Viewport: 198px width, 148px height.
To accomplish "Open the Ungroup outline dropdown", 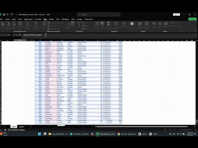I will 160,25.
